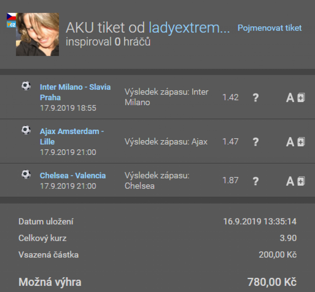Open the Chelsea - Valencia match link

[x=73, y=176]
